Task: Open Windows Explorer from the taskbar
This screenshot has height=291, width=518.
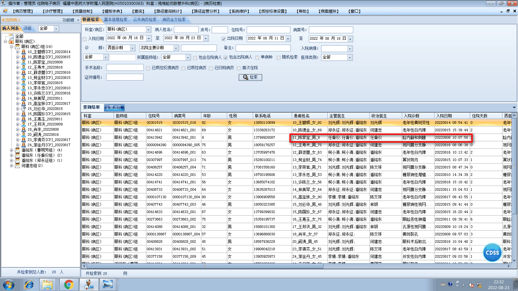Action: coord(48,285)
